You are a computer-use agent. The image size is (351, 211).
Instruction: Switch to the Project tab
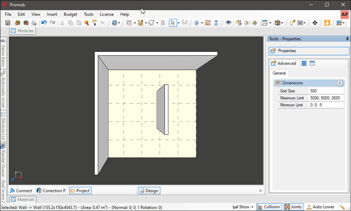[x=80, y=191]
